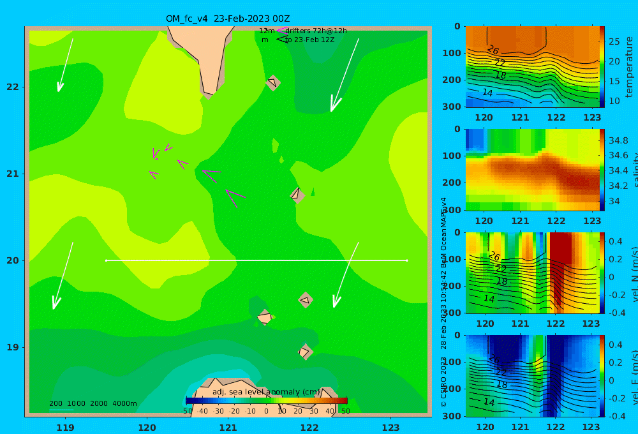Viewport: 638px width, 434px height.
Task: Click depth label 300 on temperature panel axis
Action: pyautogui.click(x=452, y=107)
